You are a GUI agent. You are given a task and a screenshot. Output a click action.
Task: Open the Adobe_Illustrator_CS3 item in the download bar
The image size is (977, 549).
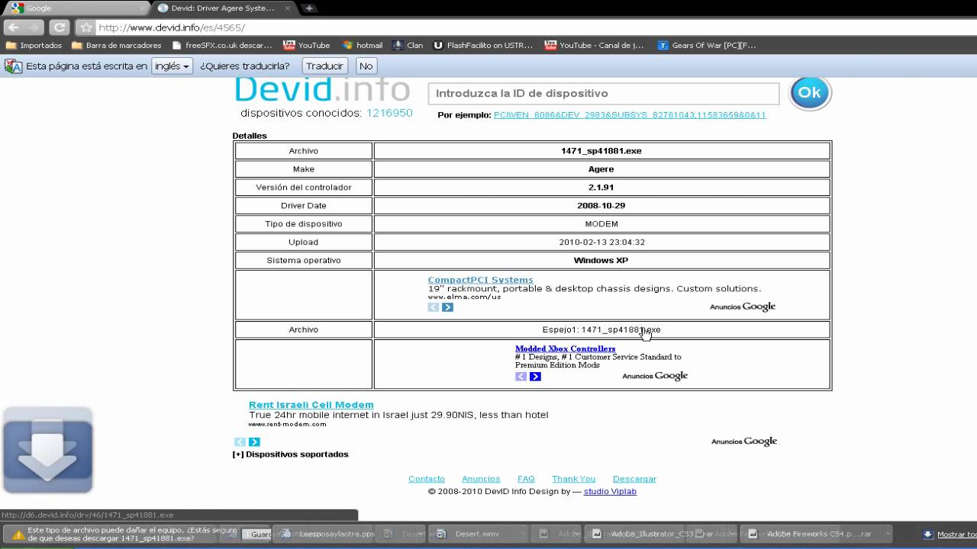663,535
